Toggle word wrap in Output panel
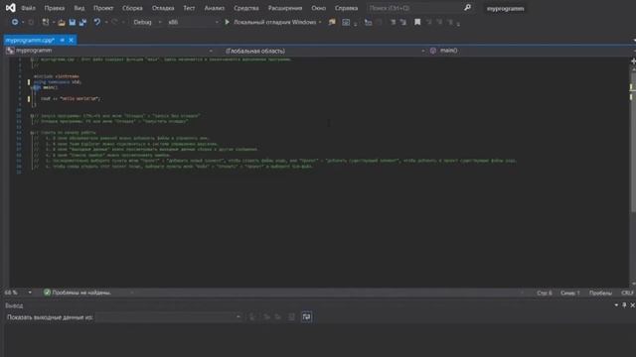Image resolution: width=636 pixels, height=357 pixels. click(307, 317)
